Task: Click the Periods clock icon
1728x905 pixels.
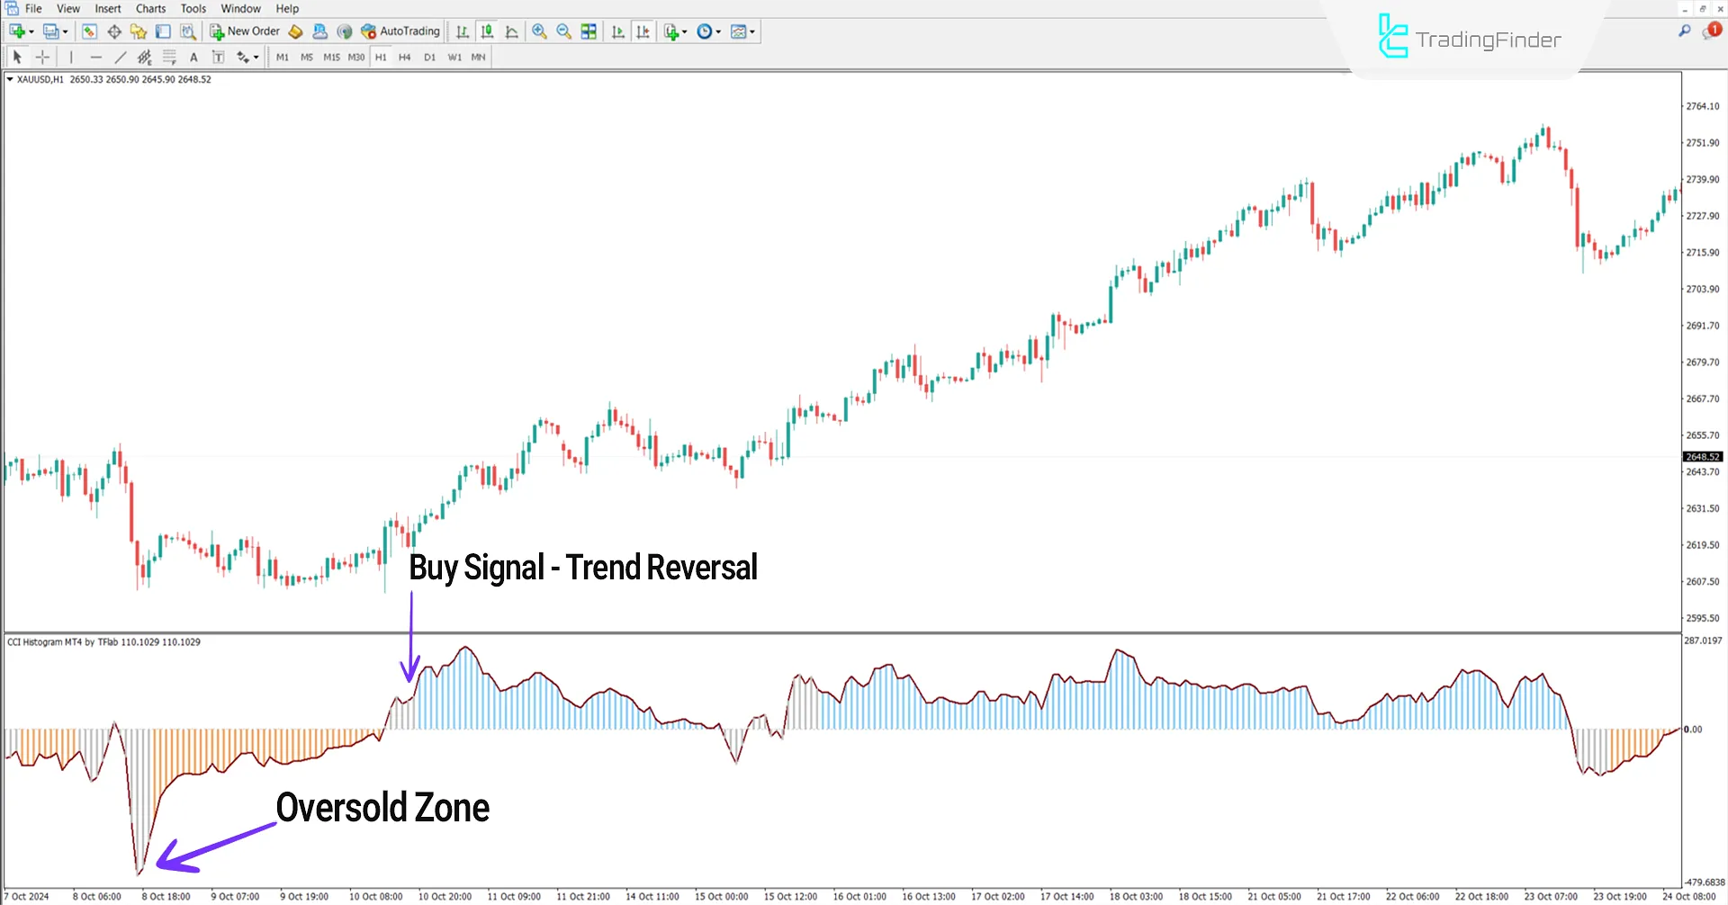Action: 705,31
